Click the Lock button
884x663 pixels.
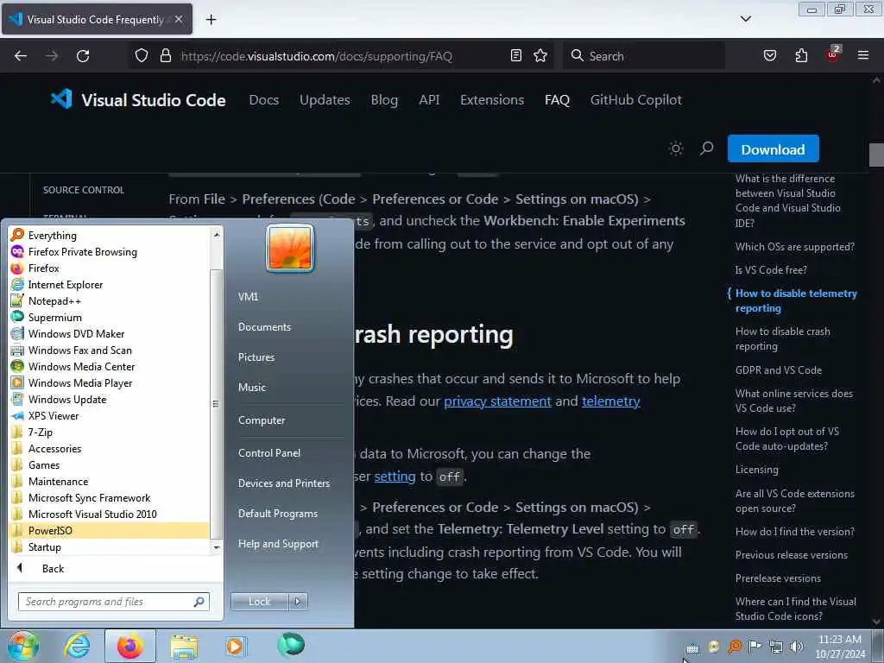260,602
